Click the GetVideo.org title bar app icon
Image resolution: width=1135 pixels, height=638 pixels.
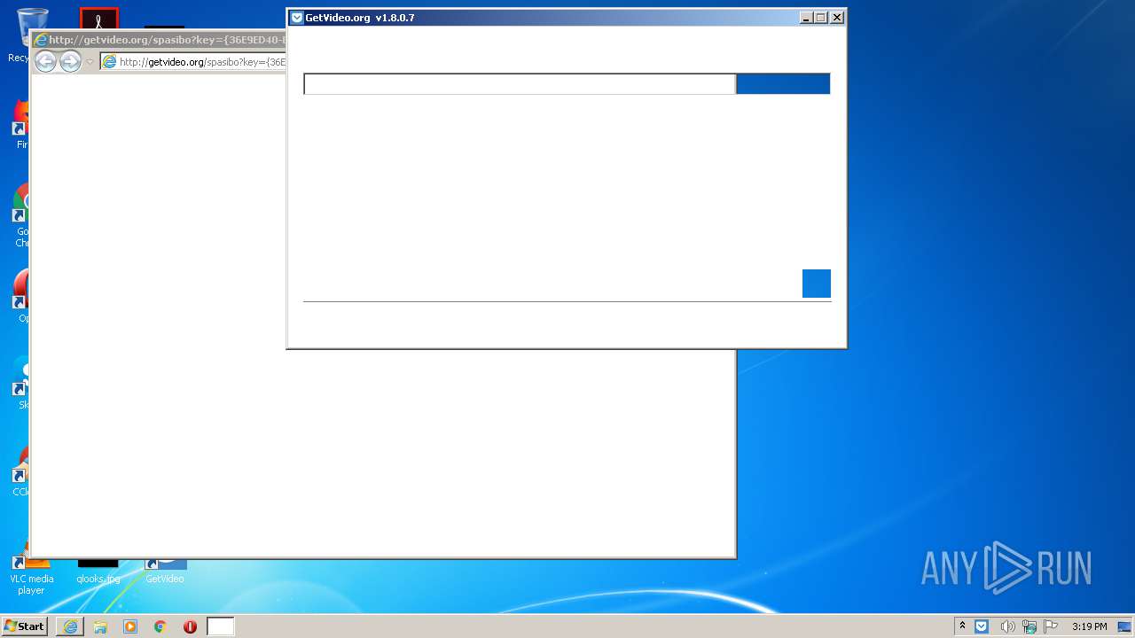click(x=297, y=18)
